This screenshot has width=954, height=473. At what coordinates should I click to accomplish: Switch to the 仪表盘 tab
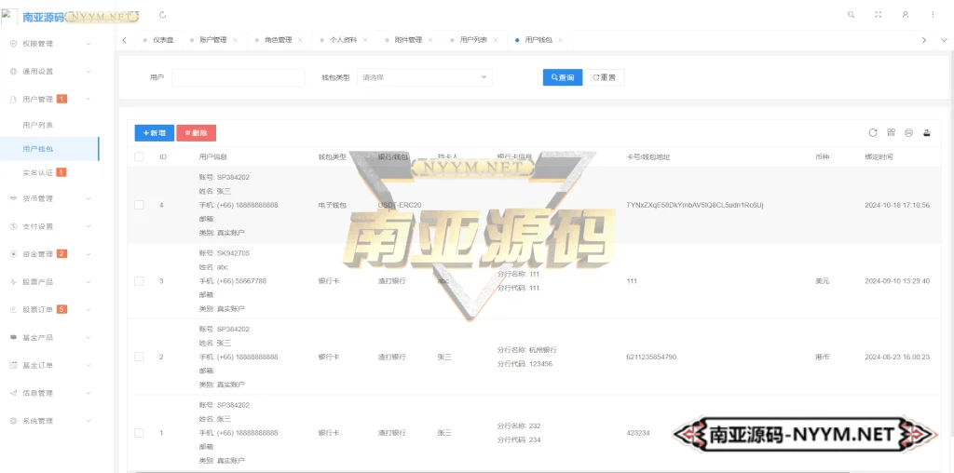(x=163, y=40)
